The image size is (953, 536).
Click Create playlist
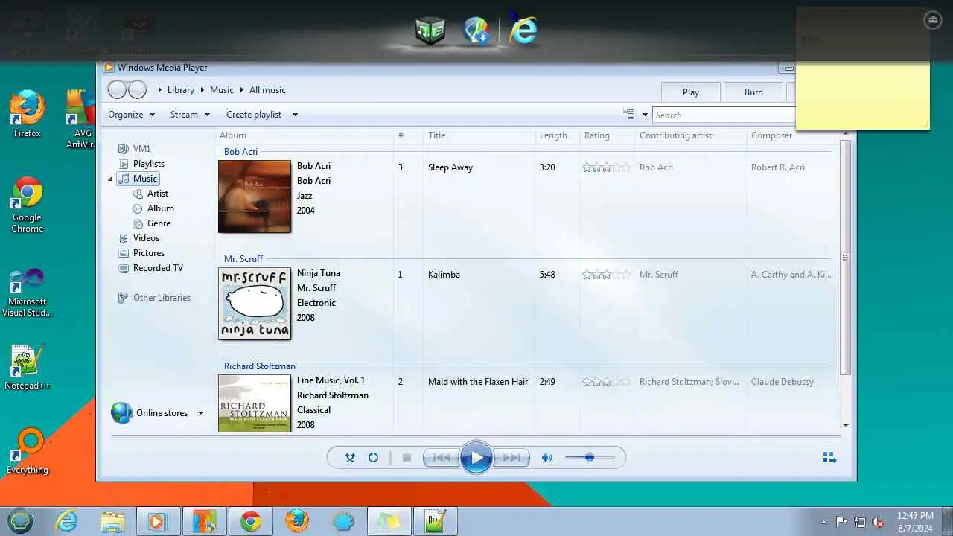254,115
